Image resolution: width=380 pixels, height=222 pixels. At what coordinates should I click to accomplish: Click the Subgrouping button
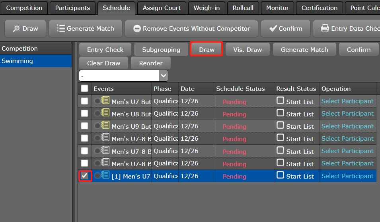coord(161,50)
